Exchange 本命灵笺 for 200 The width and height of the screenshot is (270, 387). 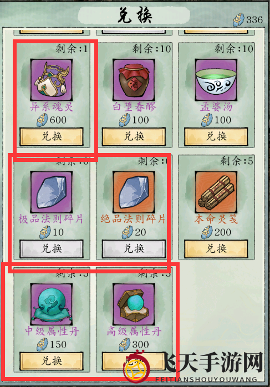pos(216,249)
